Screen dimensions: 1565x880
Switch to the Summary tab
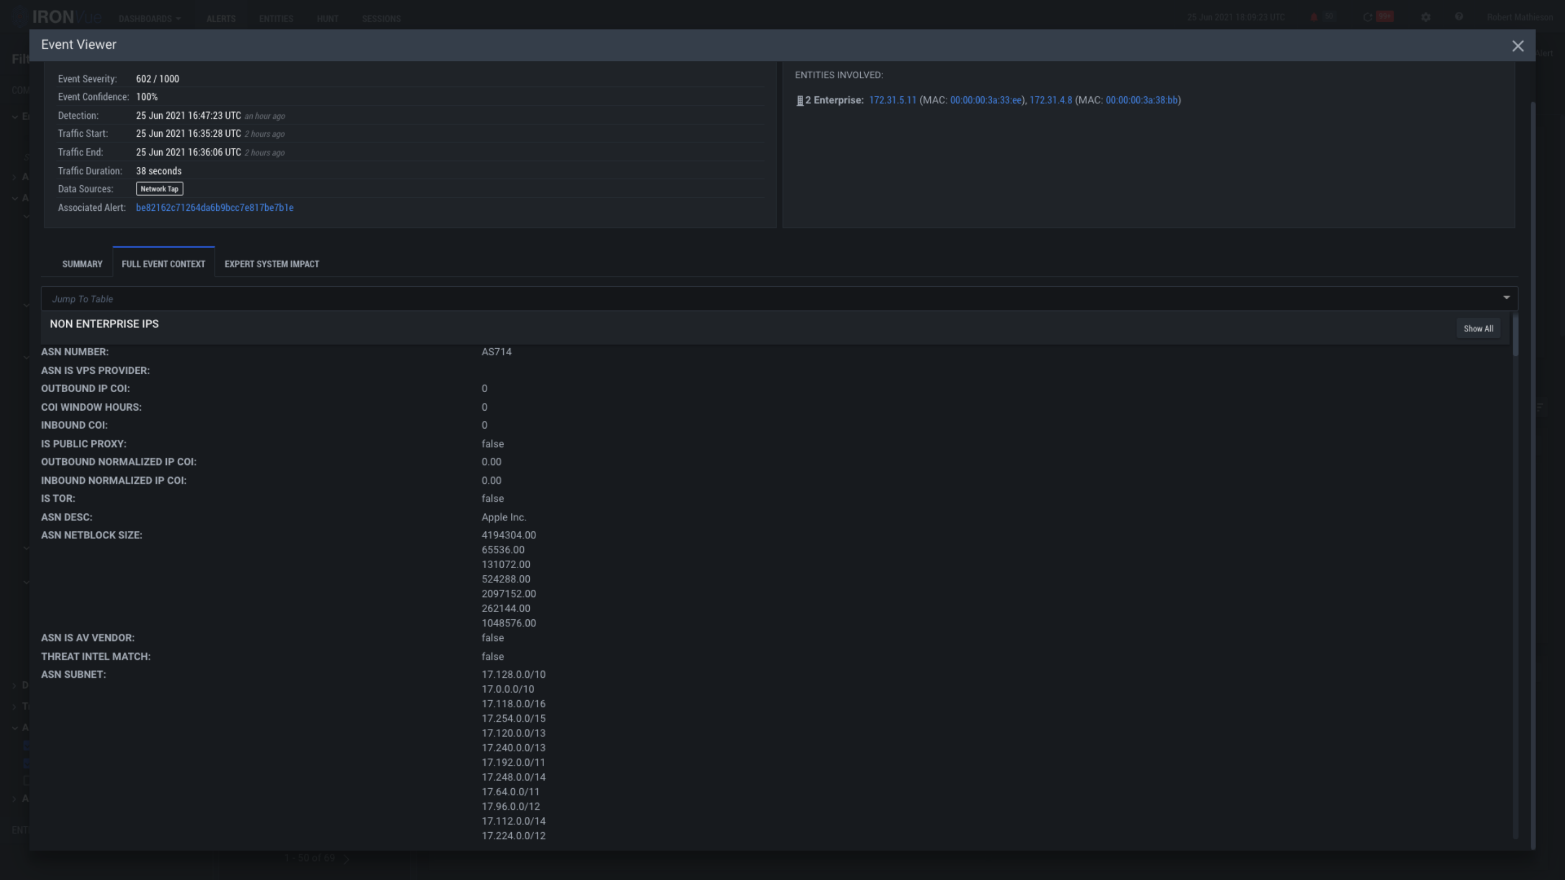(x=82, y=264)
